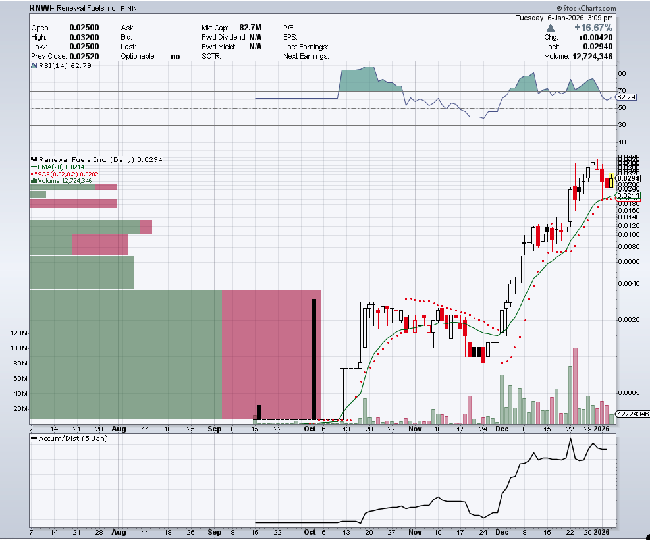Click the 0.0100 price axis label
The image size is (650, 540).
coord(629,235)
